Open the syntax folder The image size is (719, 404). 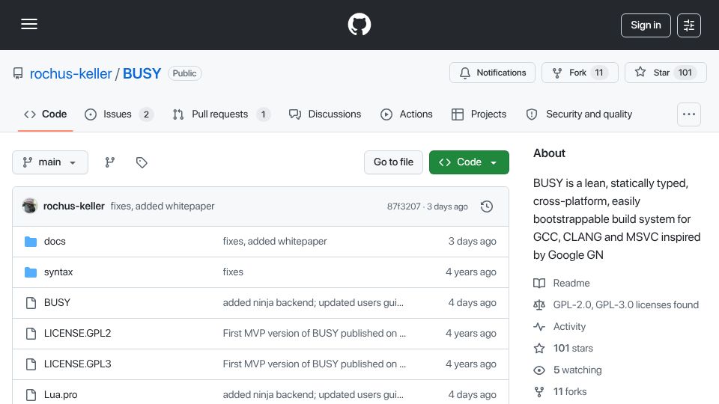58,272
